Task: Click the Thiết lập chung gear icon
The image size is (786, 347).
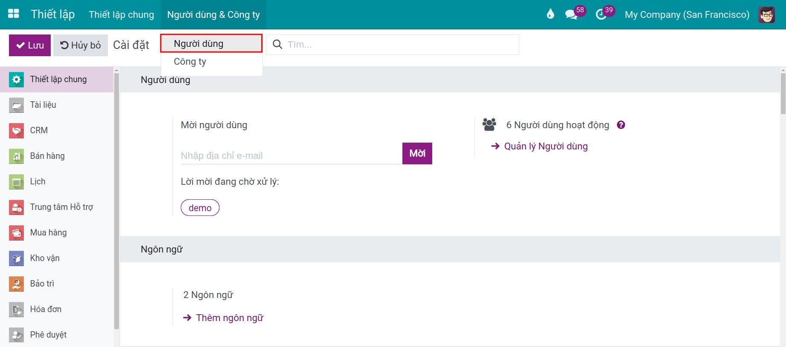Action: click(x=16, y=79)
